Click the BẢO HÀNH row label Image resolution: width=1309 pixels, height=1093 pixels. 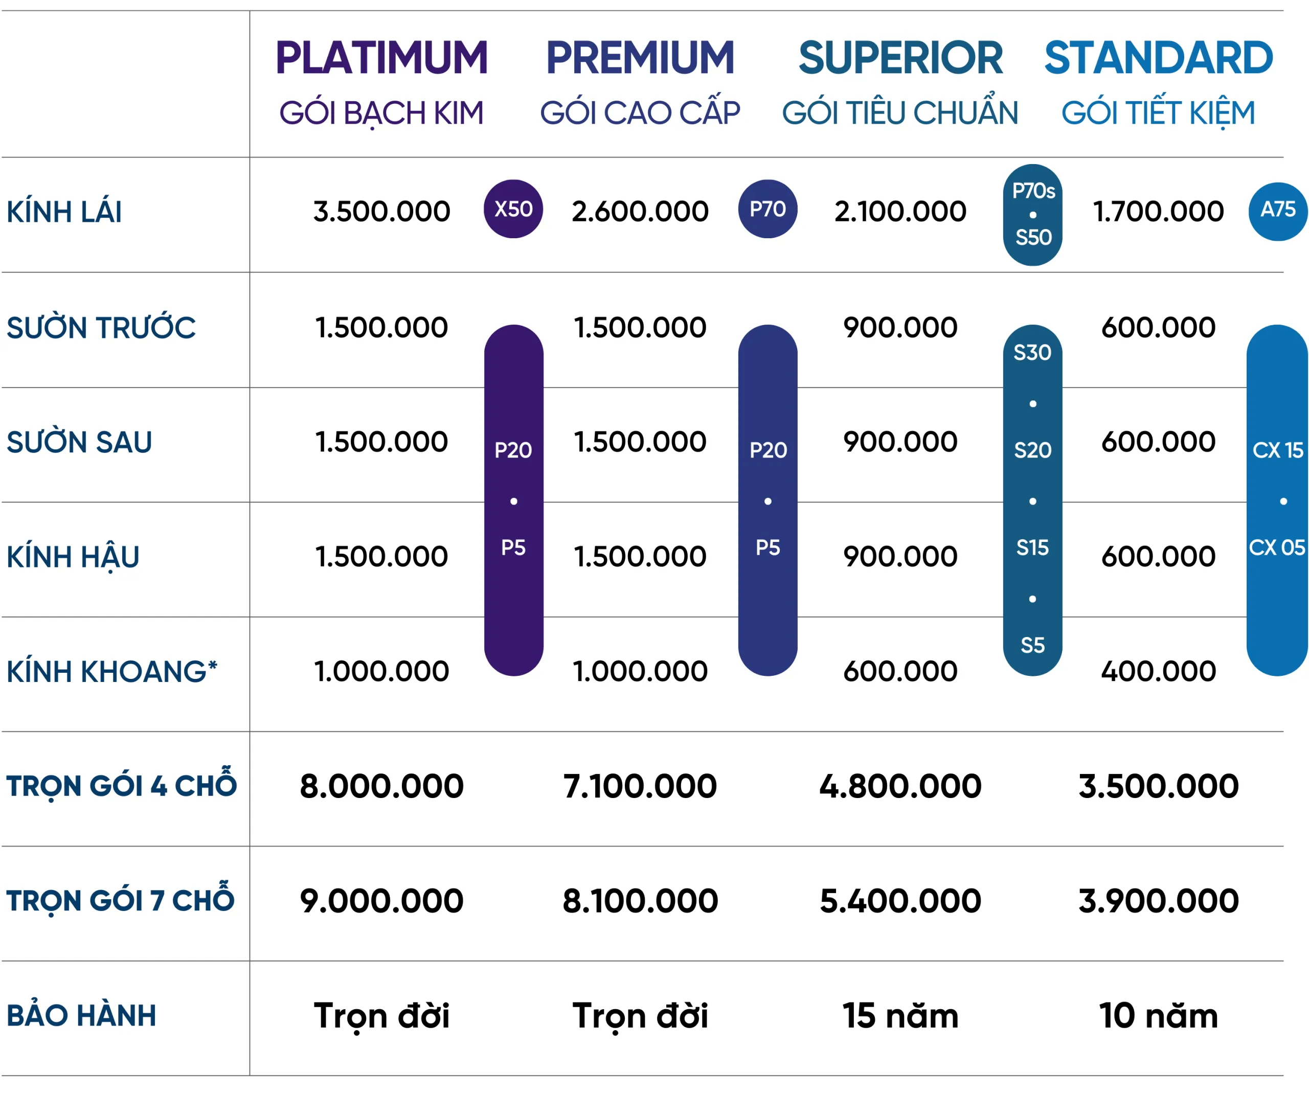[82, 1015]
